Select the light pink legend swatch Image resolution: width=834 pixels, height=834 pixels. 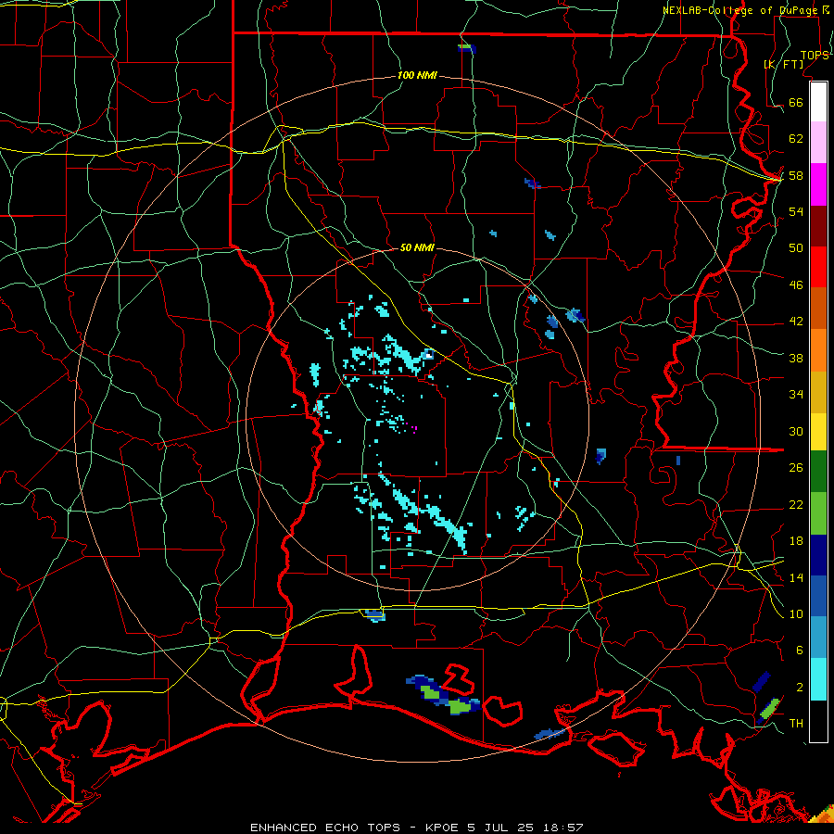click(x=818, y=142)
